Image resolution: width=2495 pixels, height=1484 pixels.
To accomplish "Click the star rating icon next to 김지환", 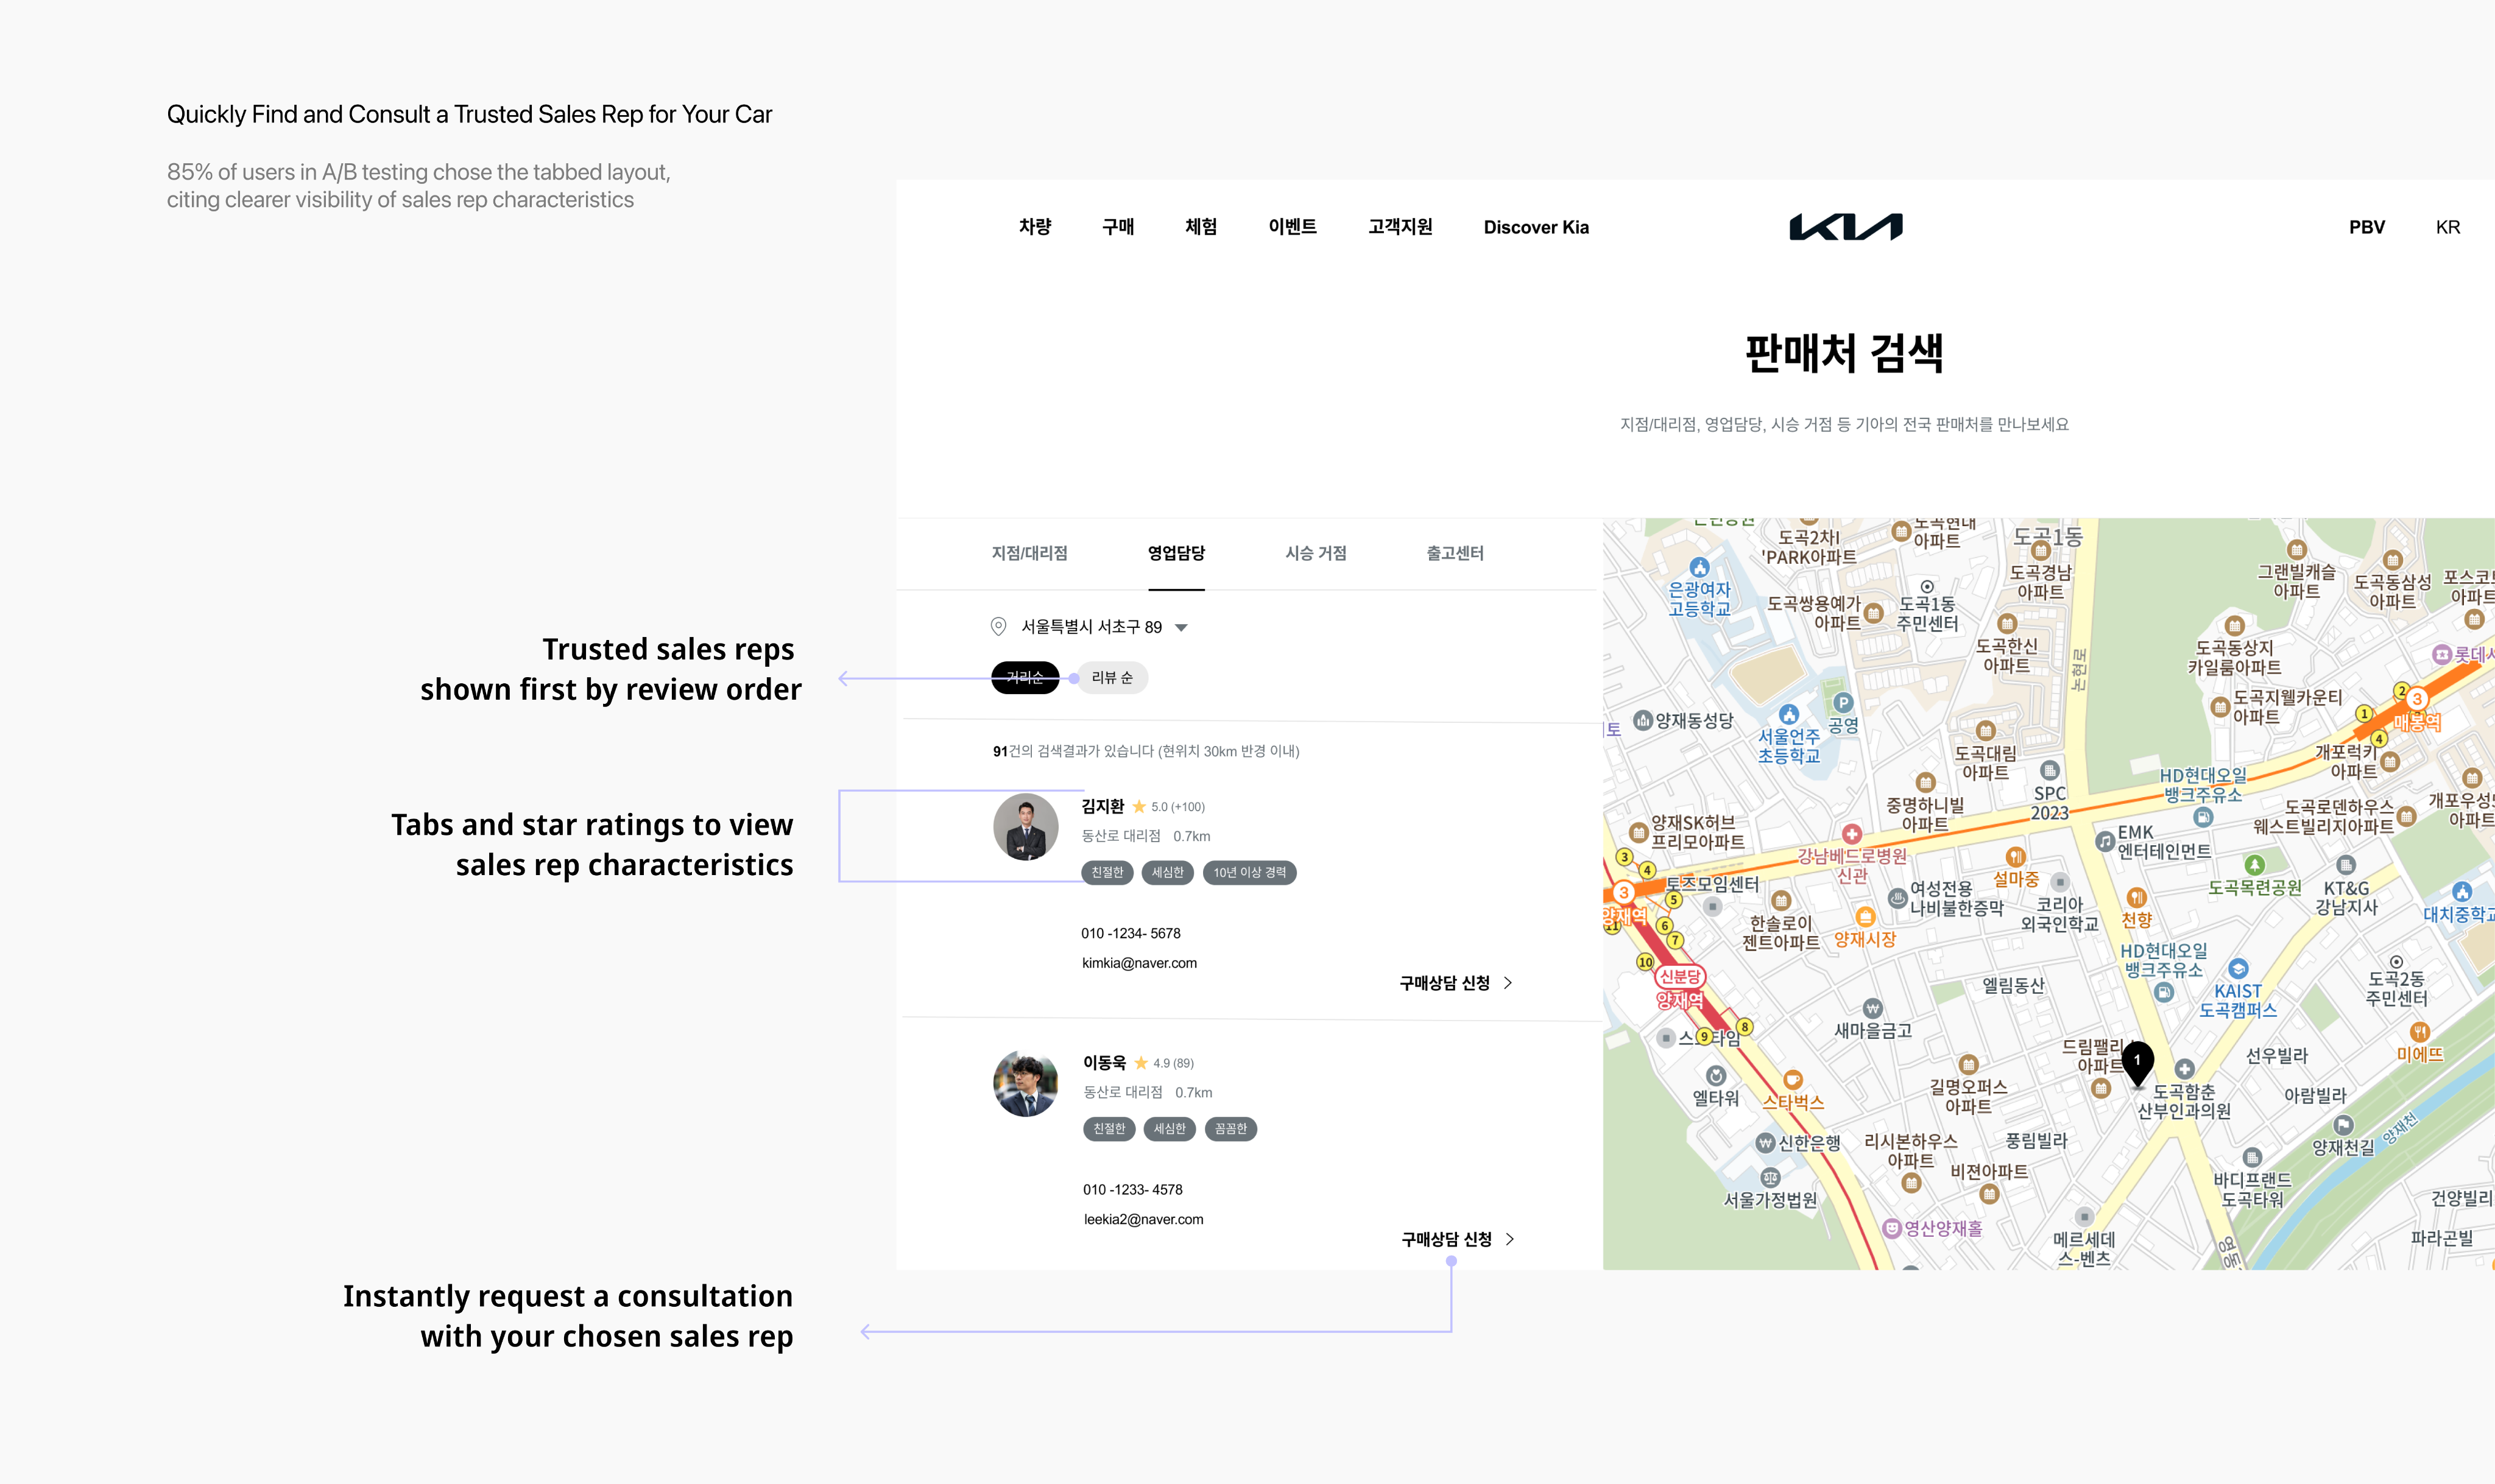I will 1139,807.
